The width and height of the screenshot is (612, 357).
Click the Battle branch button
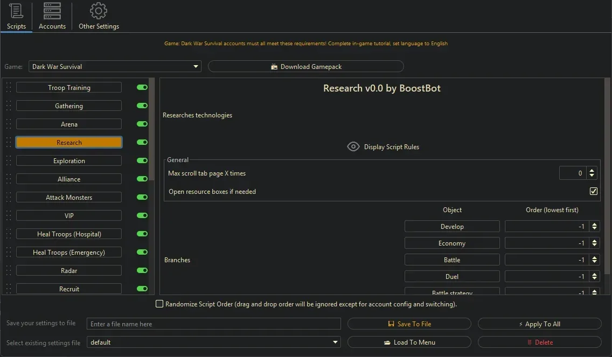pos(452,260)
